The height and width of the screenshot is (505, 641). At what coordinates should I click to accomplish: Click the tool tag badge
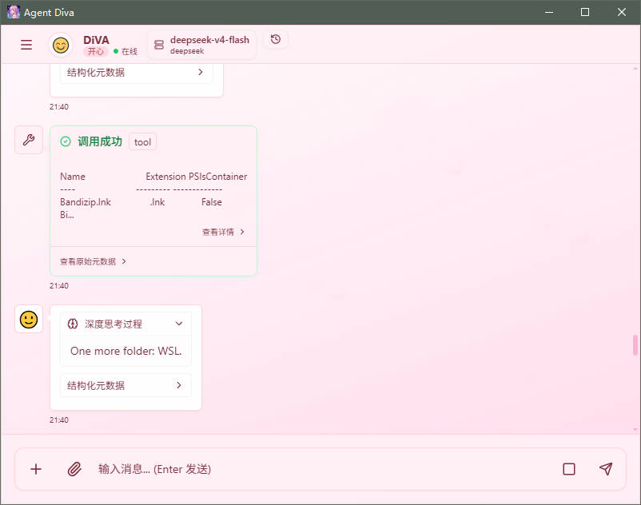143,141
